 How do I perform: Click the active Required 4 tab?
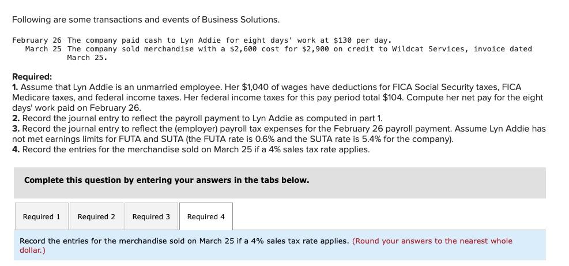[x=206, y=216]
